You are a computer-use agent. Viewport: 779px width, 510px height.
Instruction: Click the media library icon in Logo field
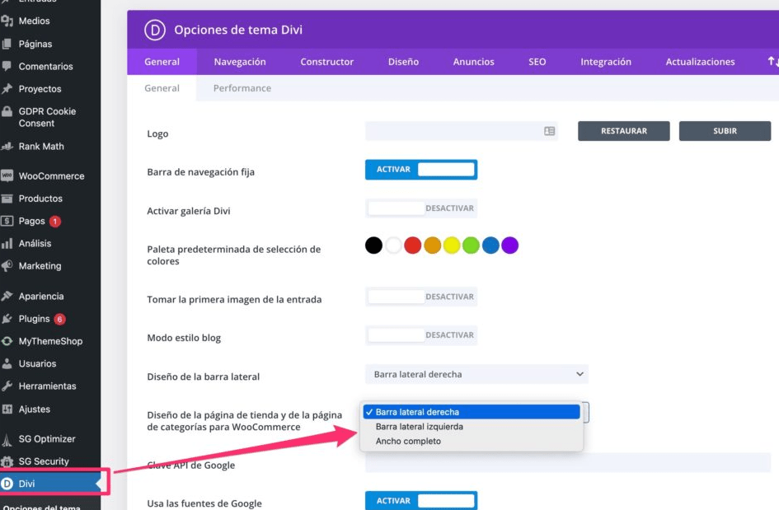[550, 131]
